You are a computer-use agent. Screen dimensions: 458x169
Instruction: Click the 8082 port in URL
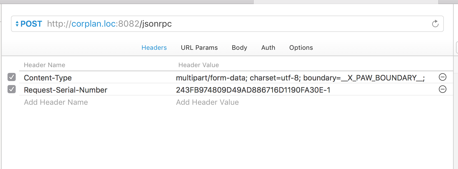pyautogui.click(x=129, y=24)
